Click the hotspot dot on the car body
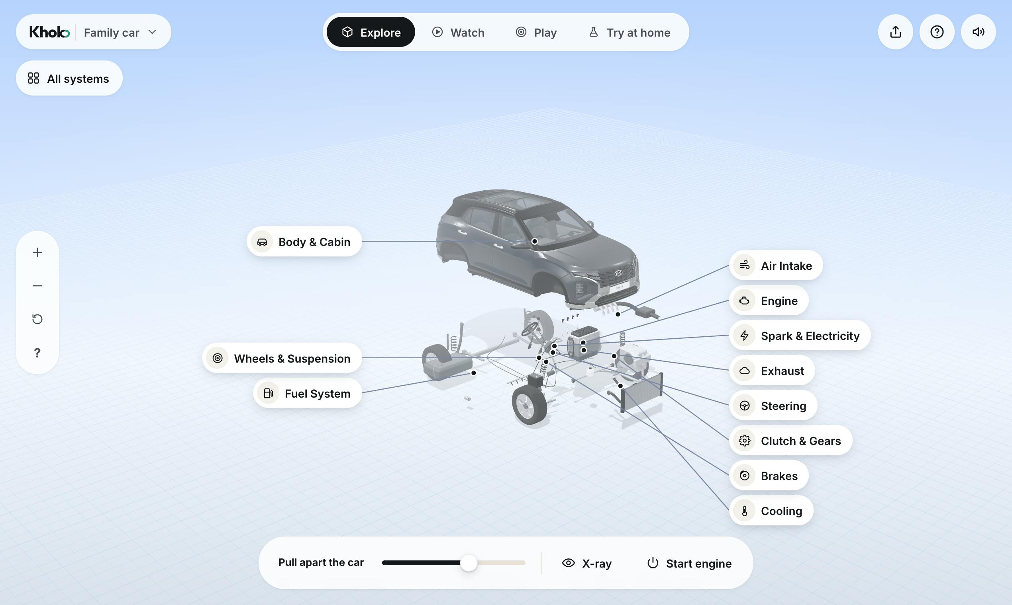 535,241
